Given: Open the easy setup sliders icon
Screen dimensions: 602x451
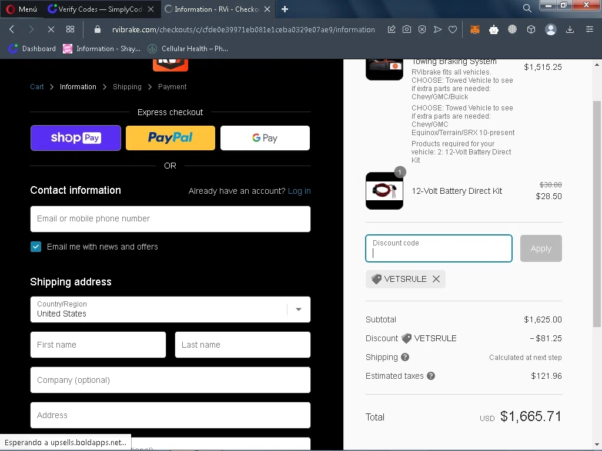Looking at the screenshot, I should pos(590,29).
